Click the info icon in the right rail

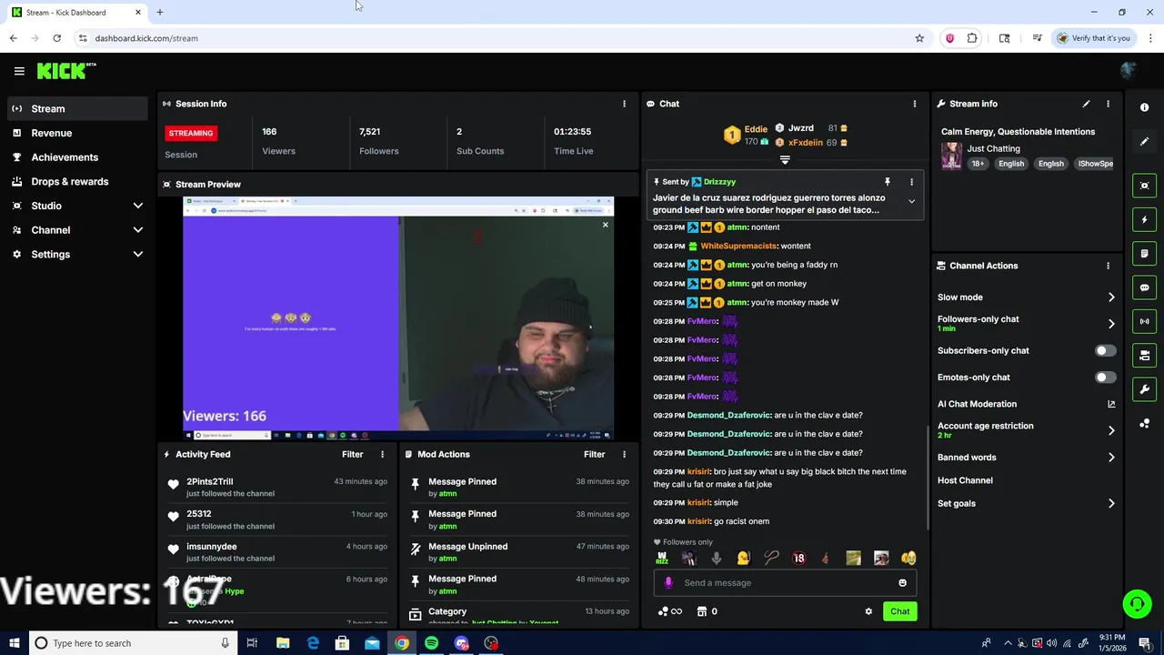coord(1144,107)
